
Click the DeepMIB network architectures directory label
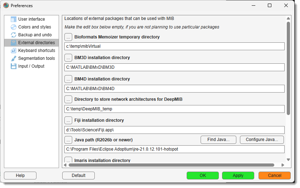pos(128,99)
